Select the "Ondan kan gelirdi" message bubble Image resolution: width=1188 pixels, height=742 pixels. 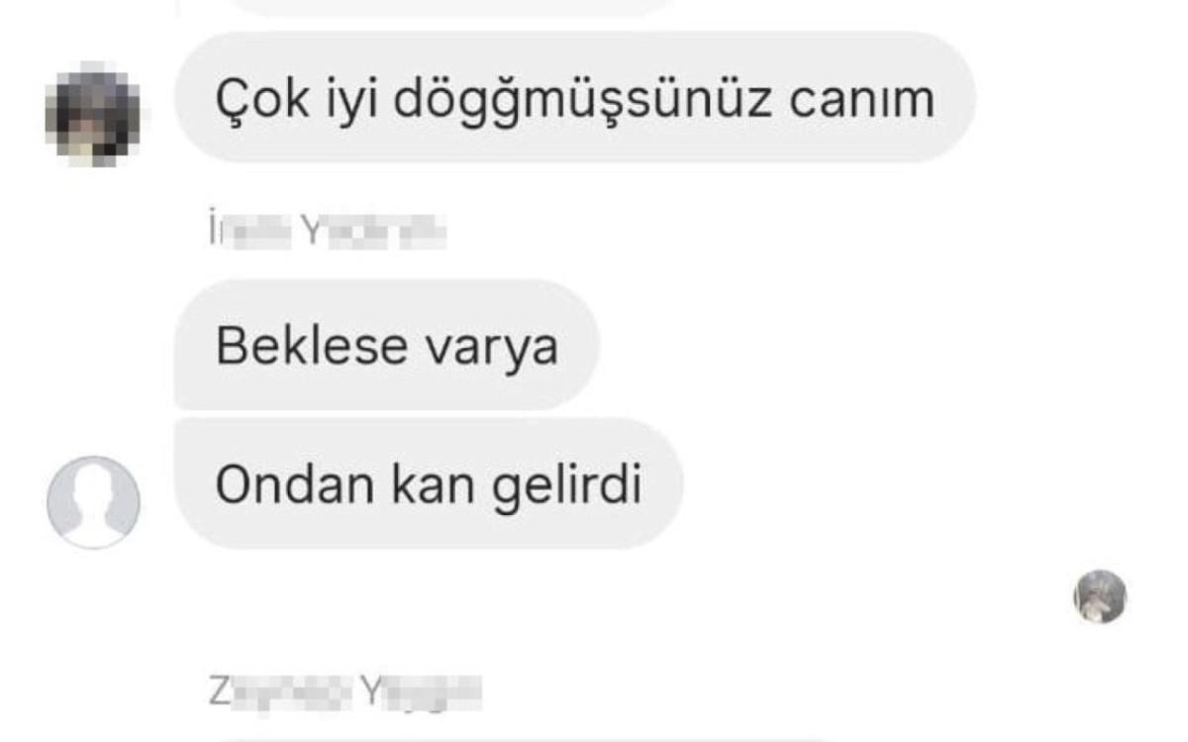(x=429, y=483)
